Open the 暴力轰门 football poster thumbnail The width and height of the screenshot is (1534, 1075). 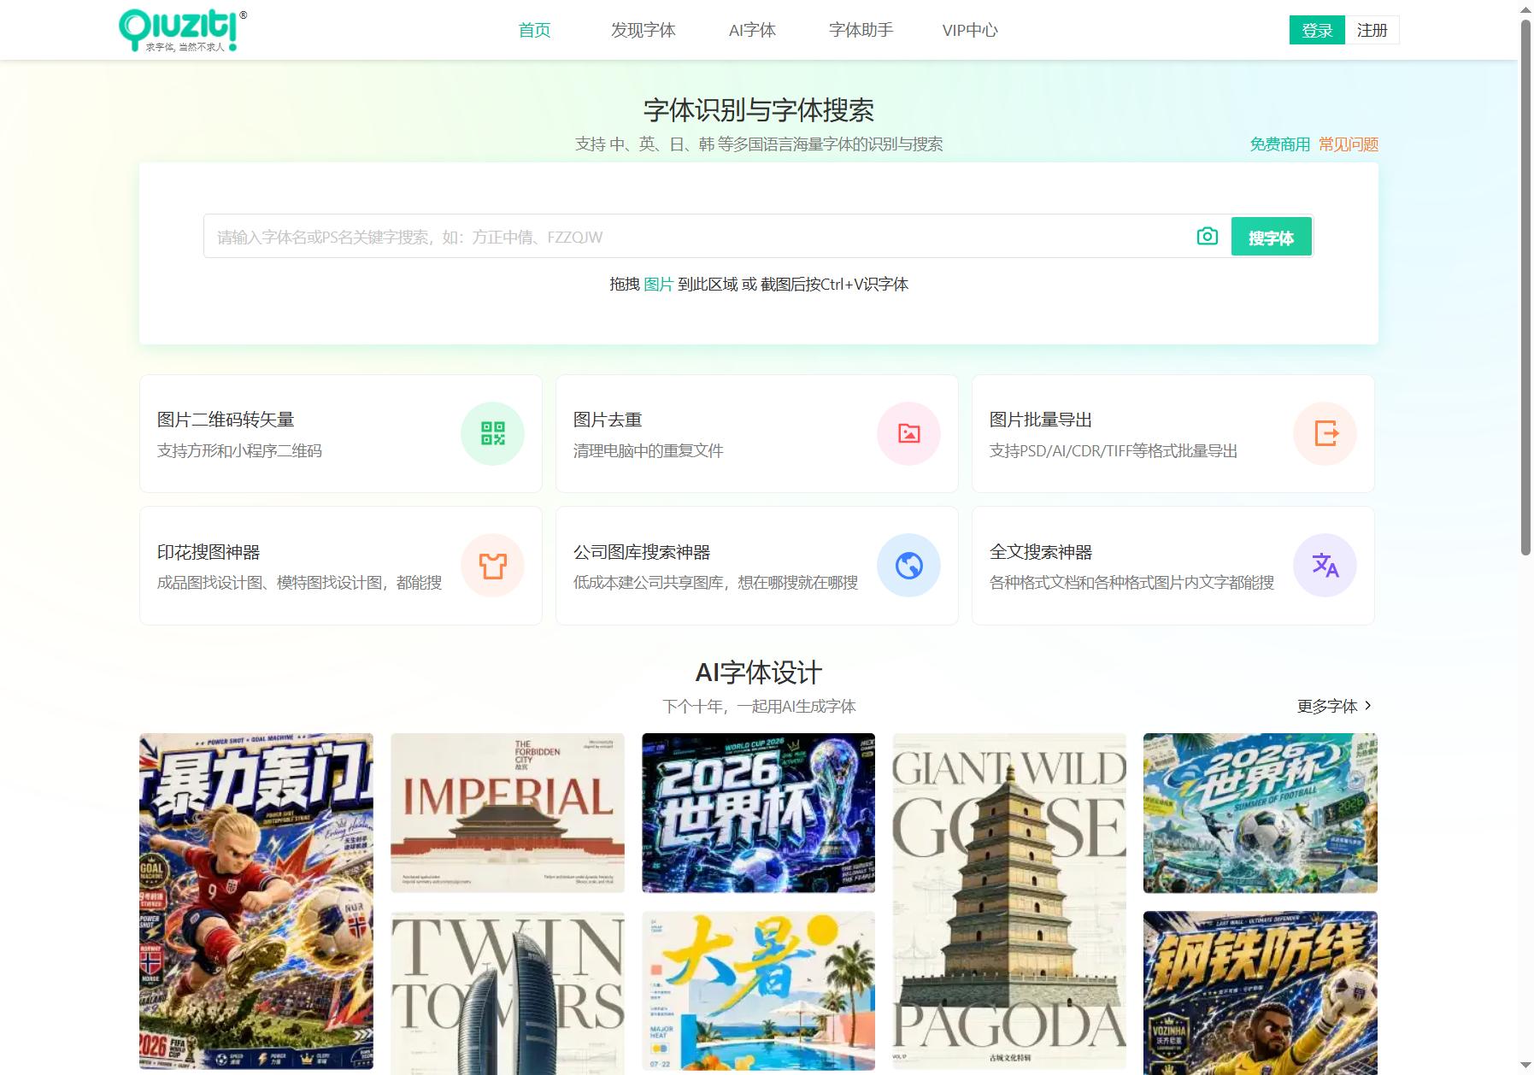pos(256,901)
